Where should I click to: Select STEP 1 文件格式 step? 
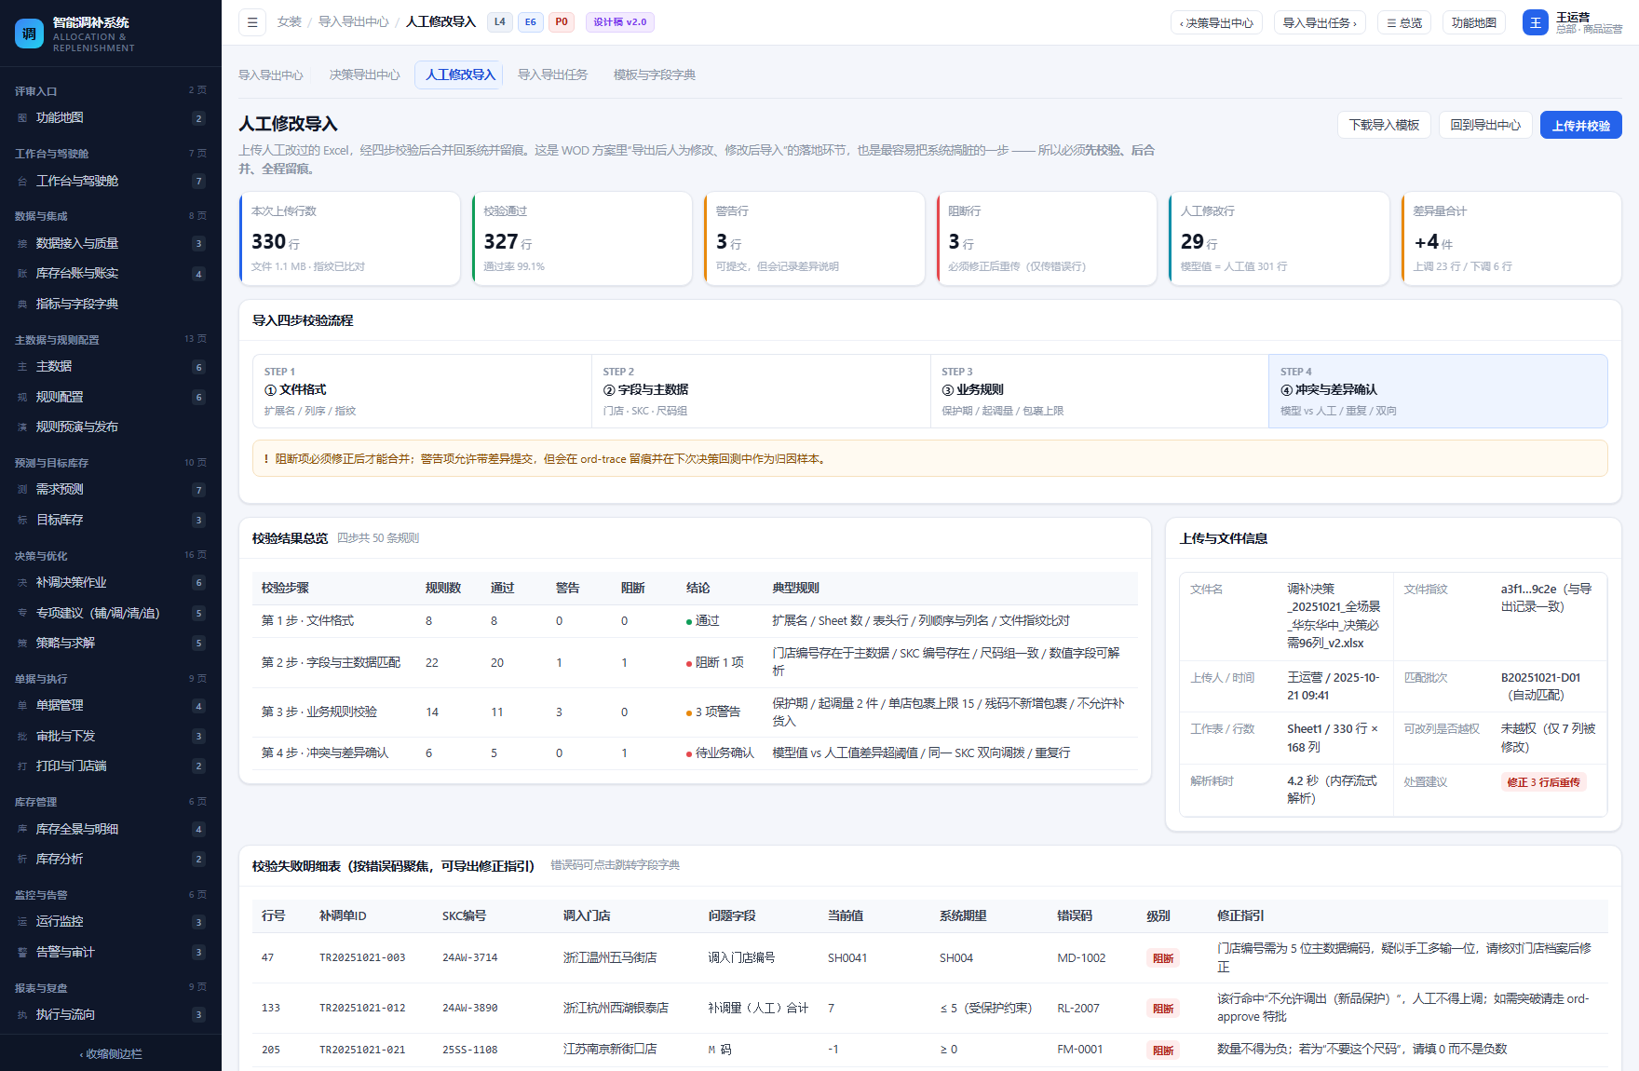(422, 391)
